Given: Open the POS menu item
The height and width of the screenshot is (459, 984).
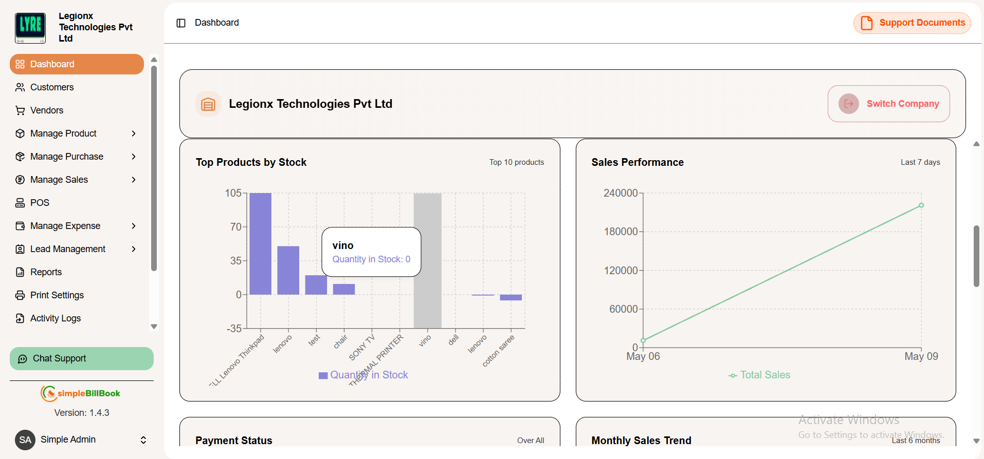Looking at the screenshot, I should click(x=77, y=203).
